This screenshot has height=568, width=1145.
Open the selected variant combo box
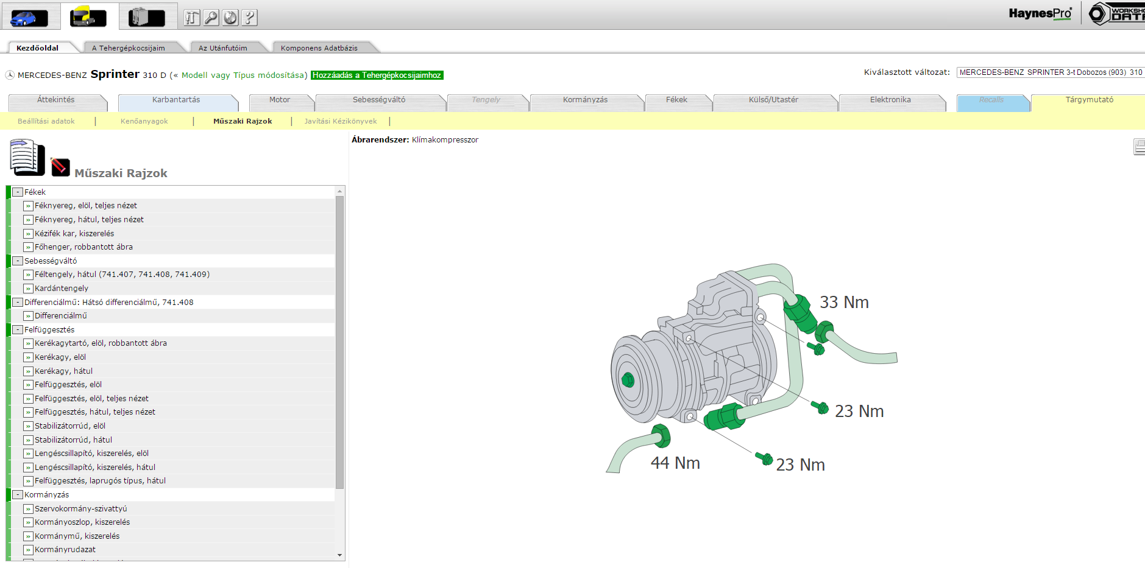(x=1050, y=72)
